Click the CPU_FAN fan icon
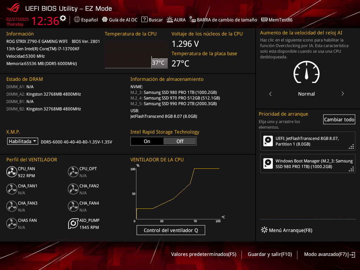Viewport: 360px width, 270px height. (x=12, y=172)
